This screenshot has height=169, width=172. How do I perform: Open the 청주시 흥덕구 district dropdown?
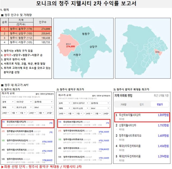(81, 103)
